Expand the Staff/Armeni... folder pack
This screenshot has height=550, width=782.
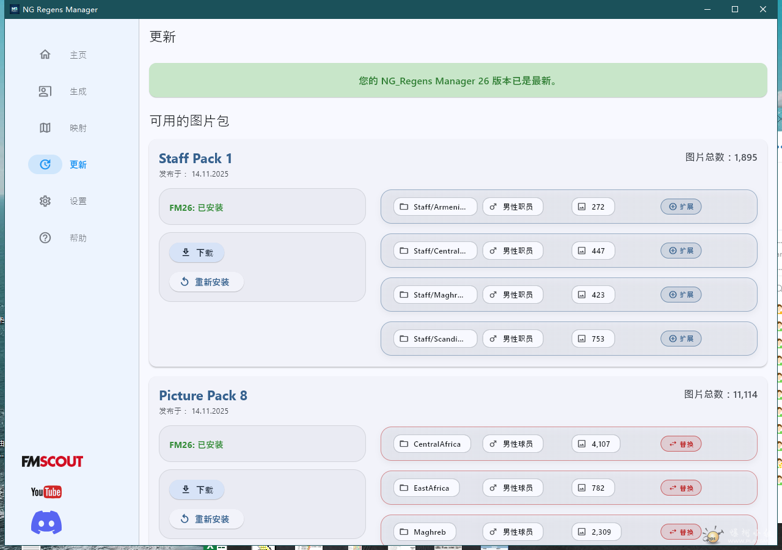click(681, 207)
